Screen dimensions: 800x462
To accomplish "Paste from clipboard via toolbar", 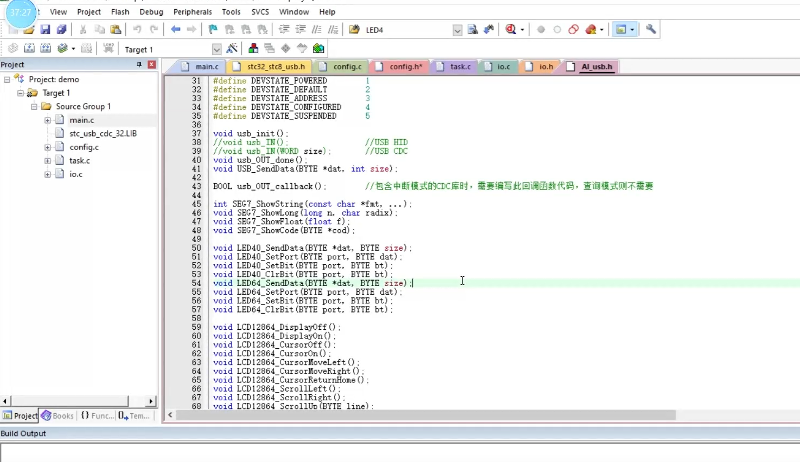I will [116, 30].
